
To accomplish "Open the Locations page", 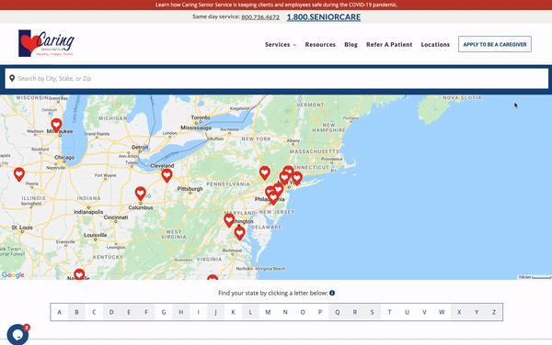I will pos(435,45).
